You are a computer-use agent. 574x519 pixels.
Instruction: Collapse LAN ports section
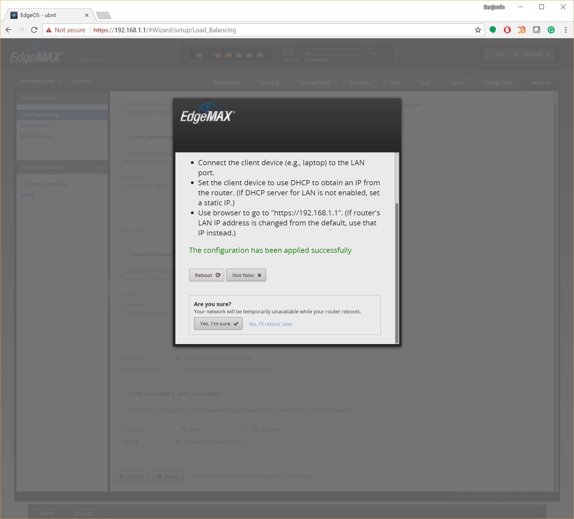128,394
